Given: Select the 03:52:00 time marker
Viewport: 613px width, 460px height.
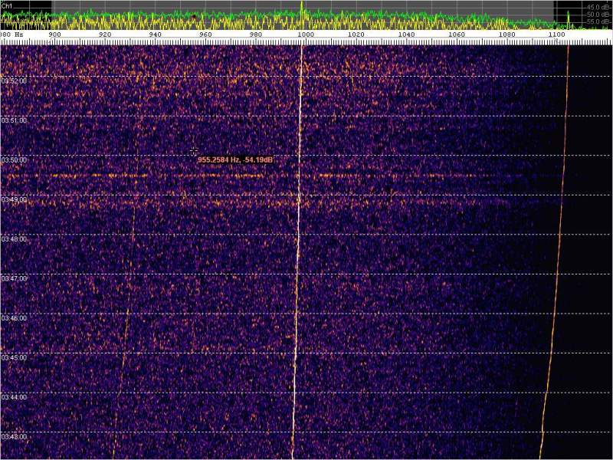Looking at the screenshot, I should tap(14, 80).
